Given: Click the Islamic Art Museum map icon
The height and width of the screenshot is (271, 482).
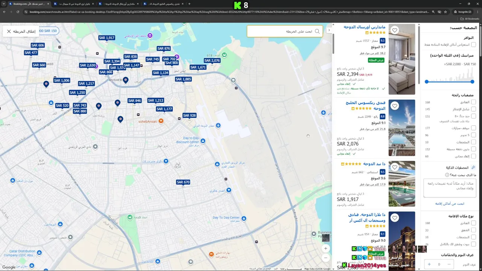Looking at the screenshot, I should point(150,35).
